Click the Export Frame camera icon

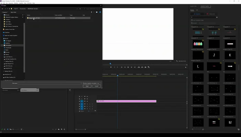click(145, 67)
